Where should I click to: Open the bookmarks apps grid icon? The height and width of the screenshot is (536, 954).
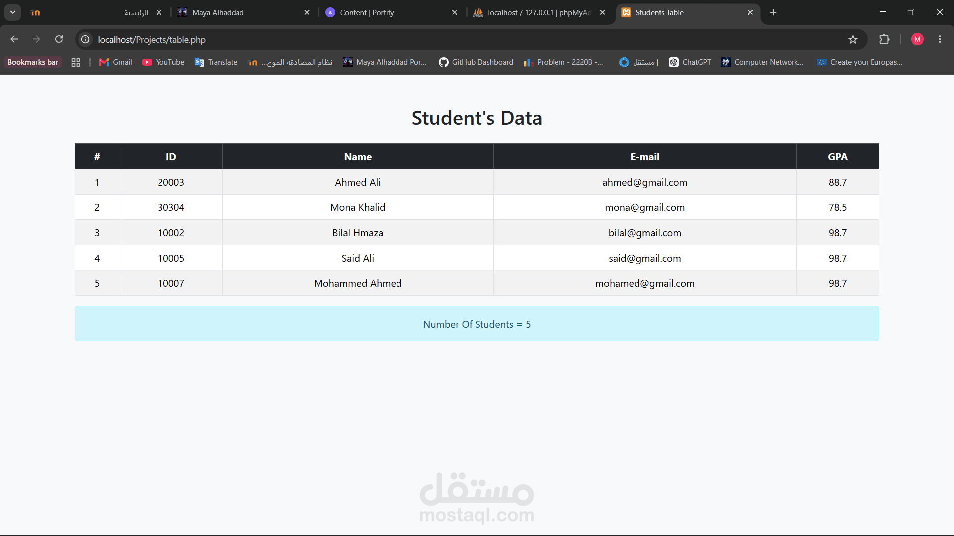click(x=76, y=62)
